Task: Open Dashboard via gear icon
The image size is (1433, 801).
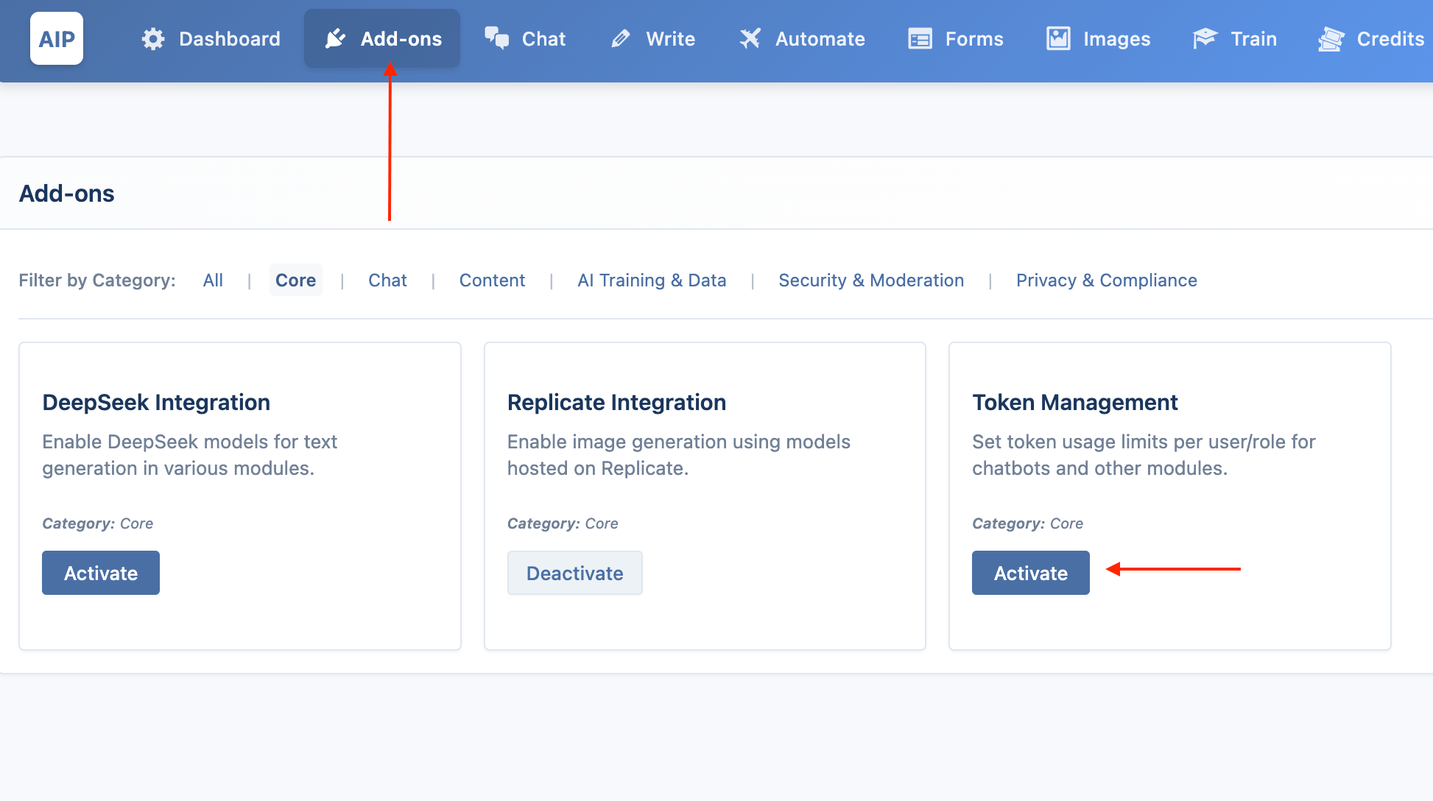Action: 153,38
